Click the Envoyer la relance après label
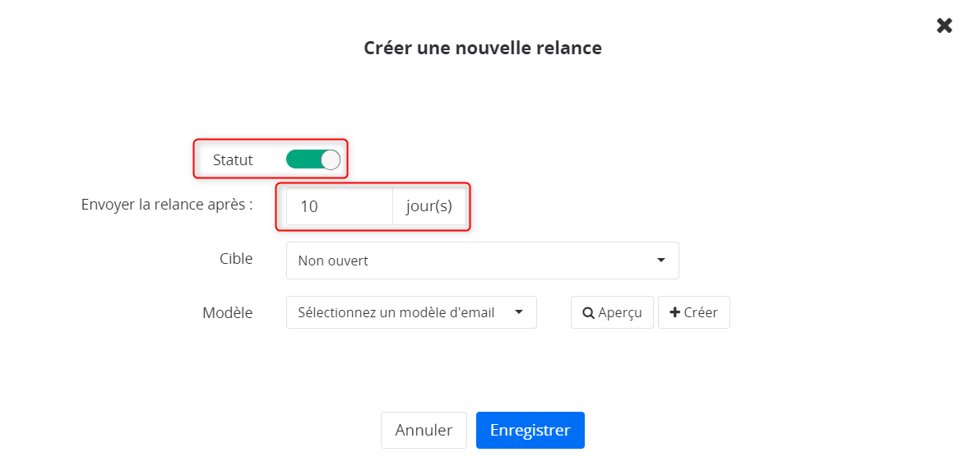Viewport: 968px width, 466px height. point(167,205)
